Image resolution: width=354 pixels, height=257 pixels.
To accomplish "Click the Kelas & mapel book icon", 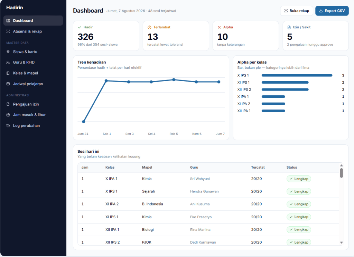I will [x=8, y=73].
